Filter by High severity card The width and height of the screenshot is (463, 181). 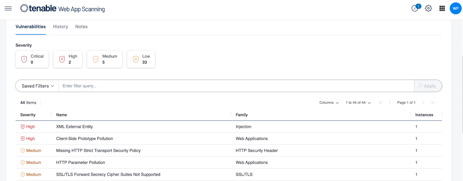tap(68, 59)
